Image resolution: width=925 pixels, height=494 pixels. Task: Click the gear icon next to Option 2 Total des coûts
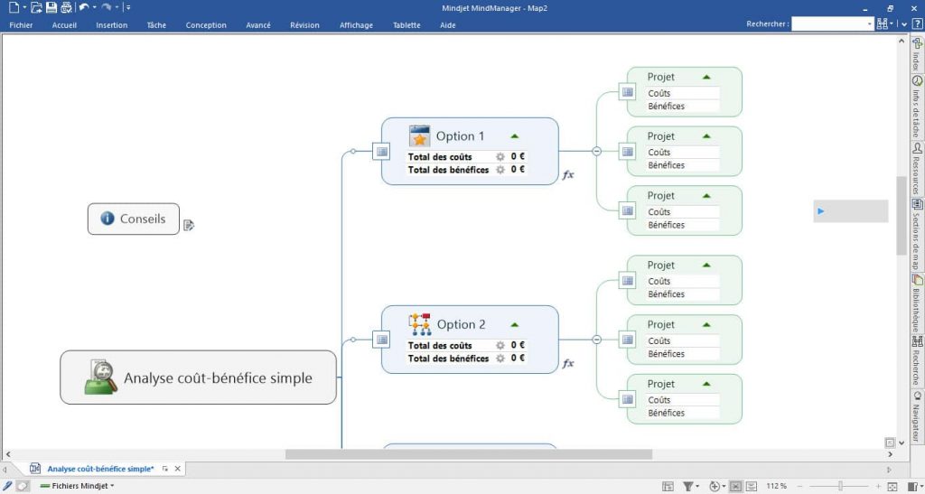pyautogui.click(x=500, y=345)
